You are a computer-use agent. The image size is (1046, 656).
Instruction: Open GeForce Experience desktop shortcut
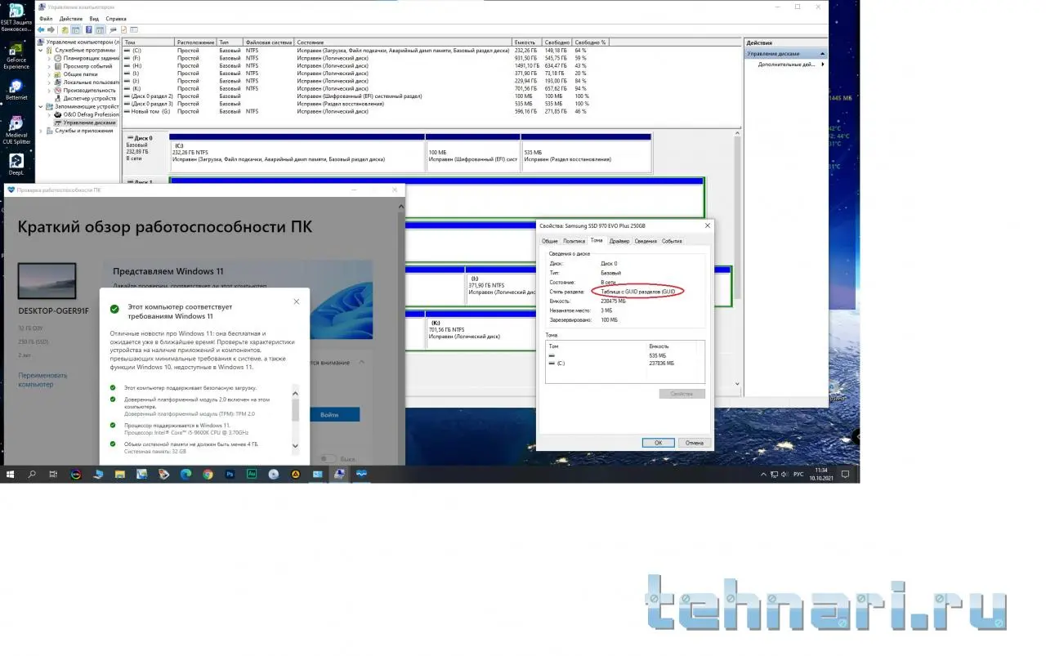click(x=16, y=54)
